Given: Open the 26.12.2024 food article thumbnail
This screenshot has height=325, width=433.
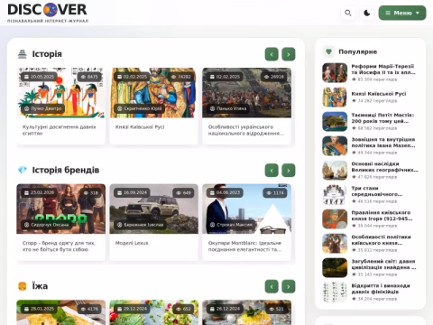Looking at the screenshot, I should pos(246,312).
